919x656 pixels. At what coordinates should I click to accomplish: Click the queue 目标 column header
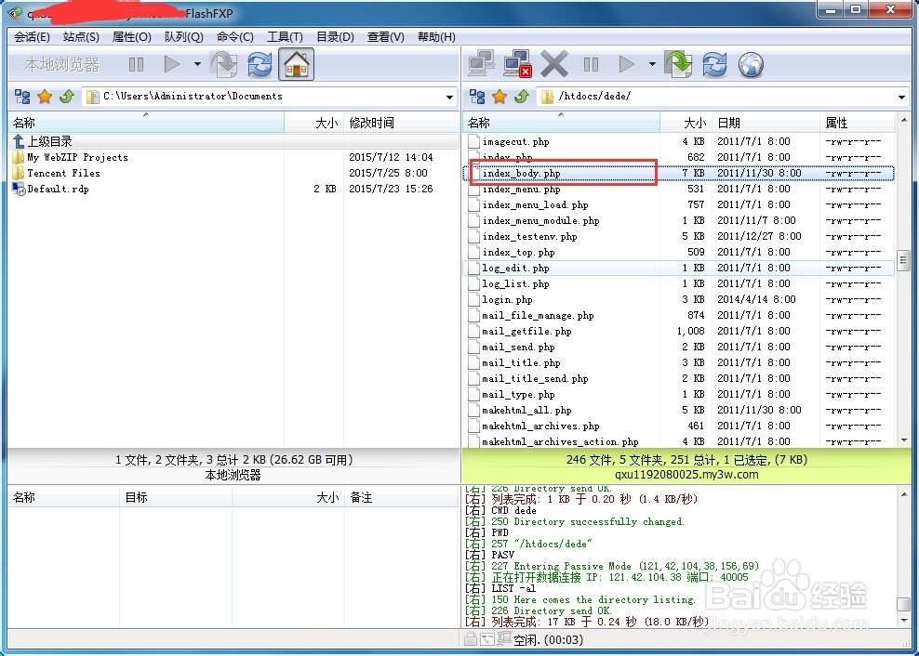[176, 497]
